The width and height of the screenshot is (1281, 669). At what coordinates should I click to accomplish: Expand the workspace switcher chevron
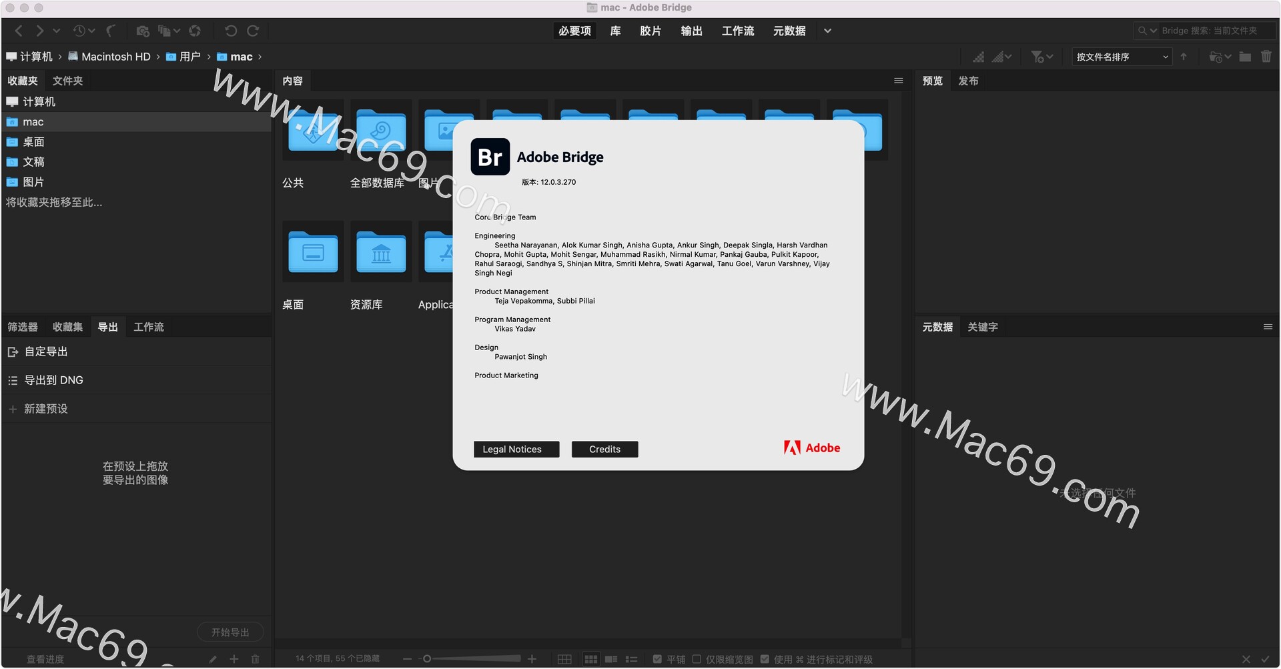[x=827, y=31]
